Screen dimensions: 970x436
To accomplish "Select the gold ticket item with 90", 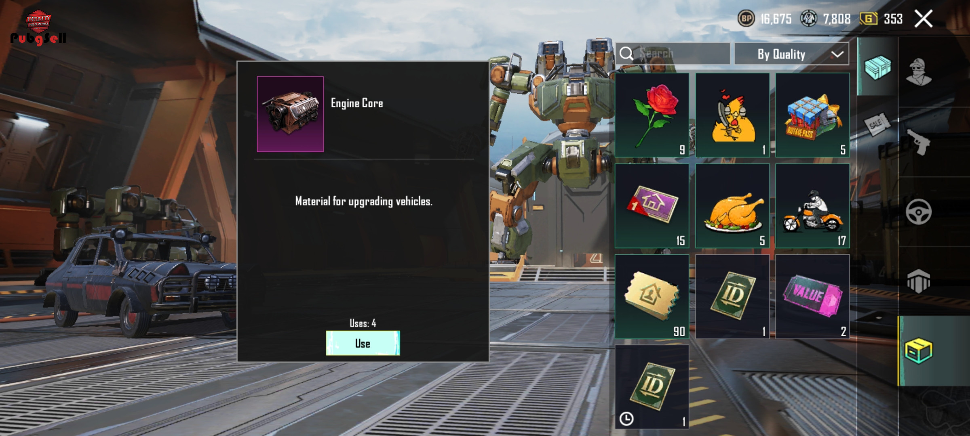I will [x=652, y=296].
